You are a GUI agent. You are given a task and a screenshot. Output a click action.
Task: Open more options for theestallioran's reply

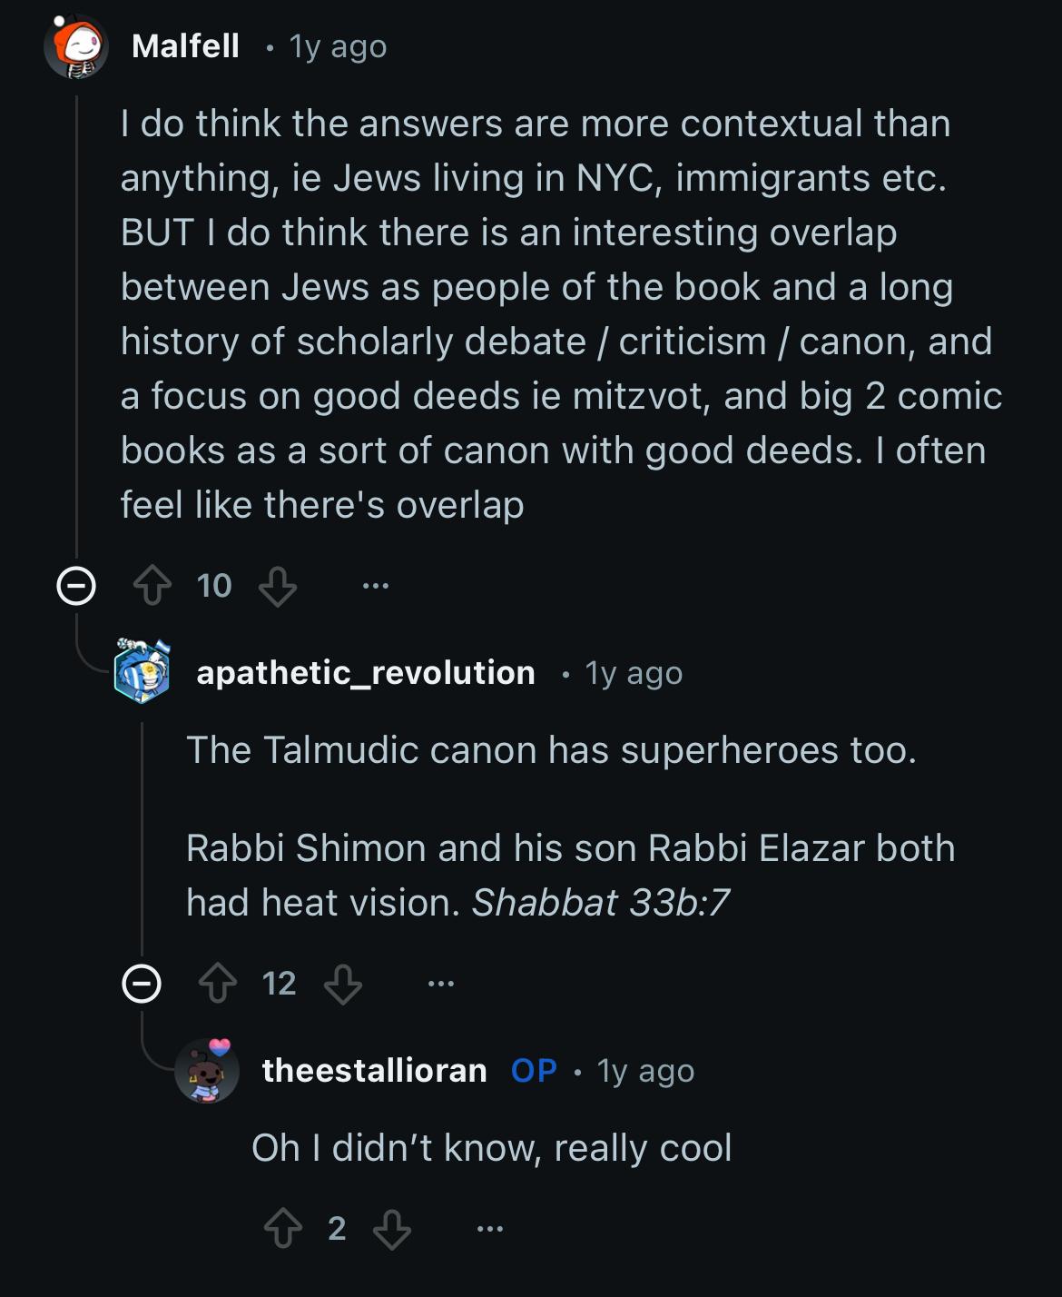pos(489,1229)
